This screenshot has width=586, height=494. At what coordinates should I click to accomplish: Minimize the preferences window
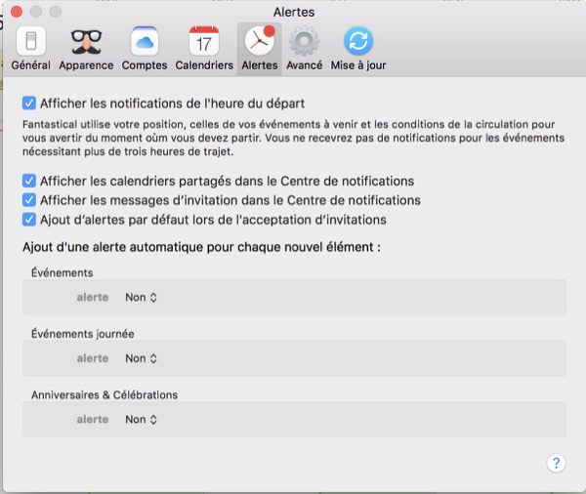click(34, 11)
